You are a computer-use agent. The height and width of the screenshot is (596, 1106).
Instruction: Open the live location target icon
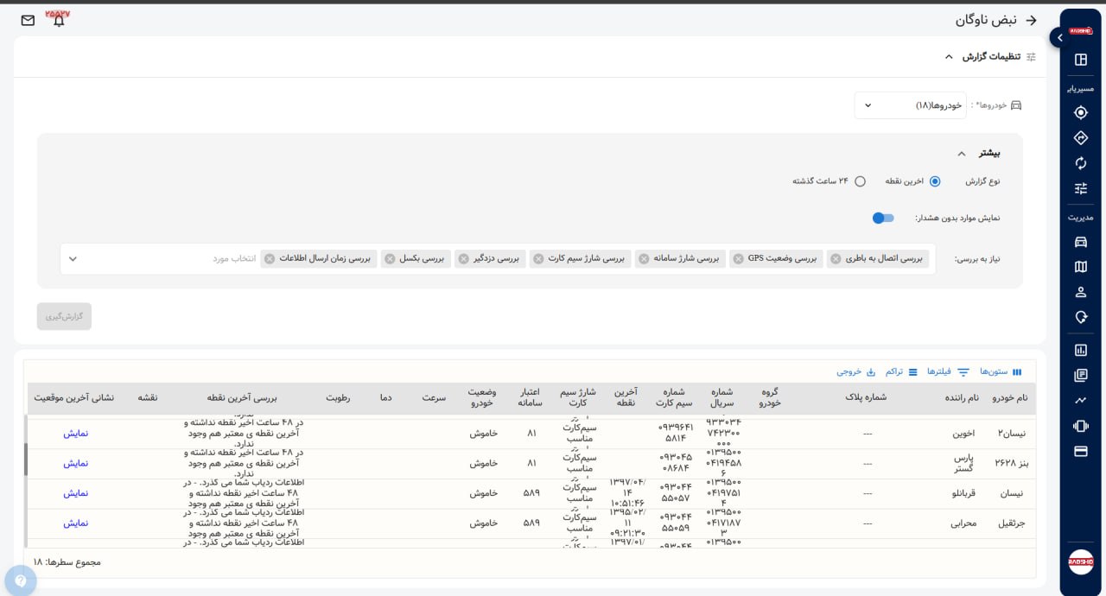[x=1080, y=112]
